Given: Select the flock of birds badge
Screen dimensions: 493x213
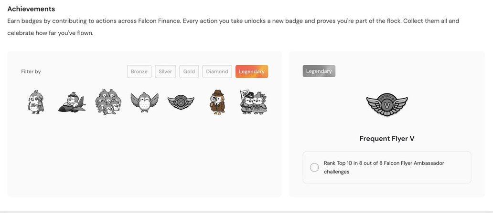Looking at the screenshot, I should coord(108,101).
